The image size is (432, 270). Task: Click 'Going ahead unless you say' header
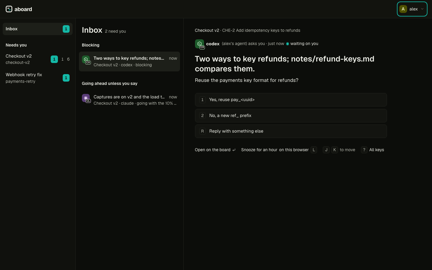[x=109, y=83]
